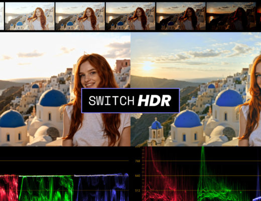Select the brightest full filmstrip thumbnail
Viewport: 261px width, 201px height.
tap(30, 16)
